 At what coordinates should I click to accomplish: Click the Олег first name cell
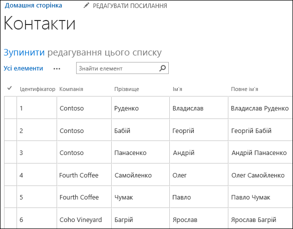pyautogui.click(x=199, y=174)
